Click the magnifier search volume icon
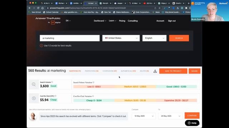229x128 pixels. 34,84
